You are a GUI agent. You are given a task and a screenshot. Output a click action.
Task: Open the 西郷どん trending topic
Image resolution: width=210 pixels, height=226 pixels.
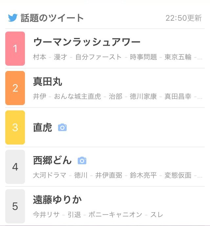pyautogui.click(x=52, y=160)
